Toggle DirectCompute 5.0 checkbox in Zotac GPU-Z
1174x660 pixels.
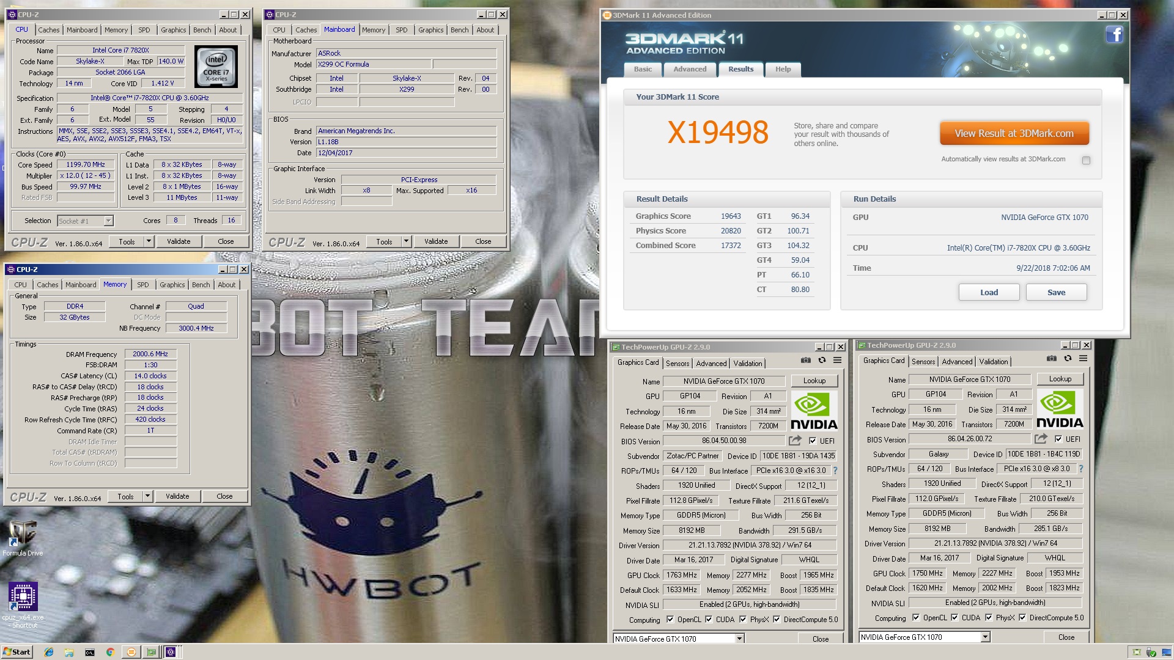pyautogui.click(x=777, y=619)
